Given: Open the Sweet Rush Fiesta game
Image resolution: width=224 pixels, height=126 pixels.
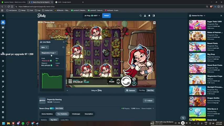Looking at the screenshot, I should [197, 69].
